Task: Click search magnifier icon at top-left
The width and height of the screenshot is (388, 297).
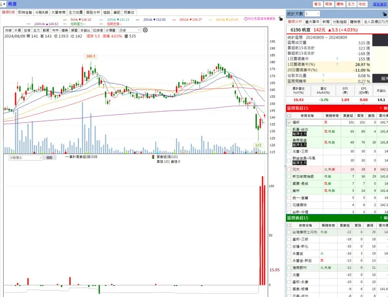Action: tap(1, 4)
